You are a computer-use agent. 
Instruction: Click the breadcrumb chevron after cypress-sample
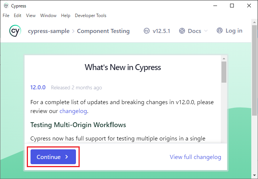pyautogui.click(x=73, y=31)
